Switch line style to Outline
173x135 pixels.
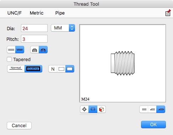[33, 69]
